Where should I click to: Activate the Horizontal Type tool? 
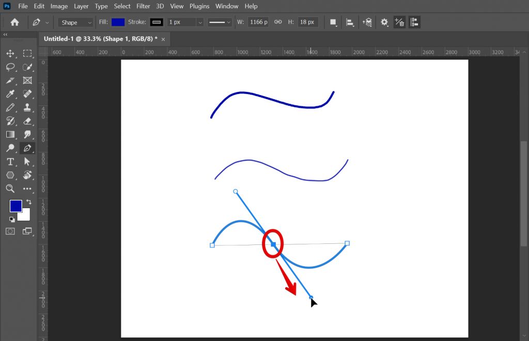10,162
